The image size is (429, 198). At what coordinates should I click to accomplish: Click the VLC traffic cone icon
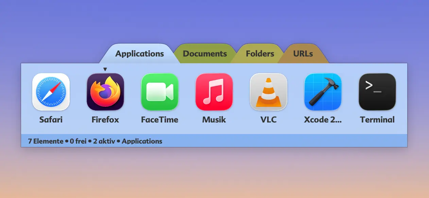(x=268, y=92)
